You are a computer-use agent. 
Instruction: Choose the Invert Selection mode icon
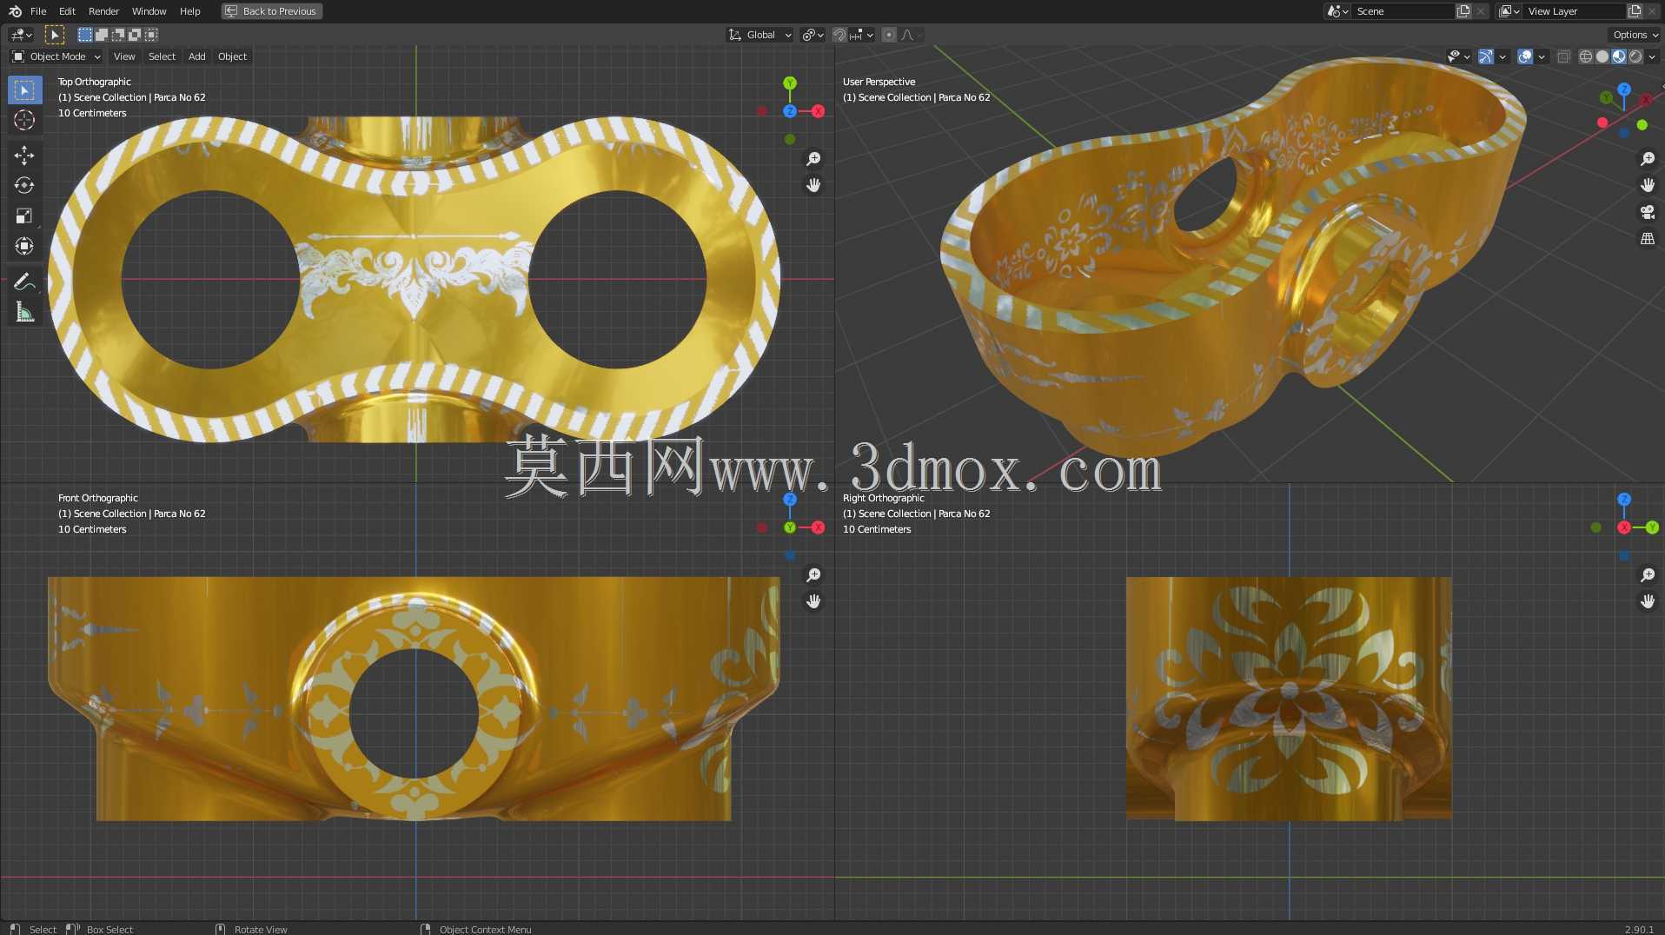[x=135, y=35]
